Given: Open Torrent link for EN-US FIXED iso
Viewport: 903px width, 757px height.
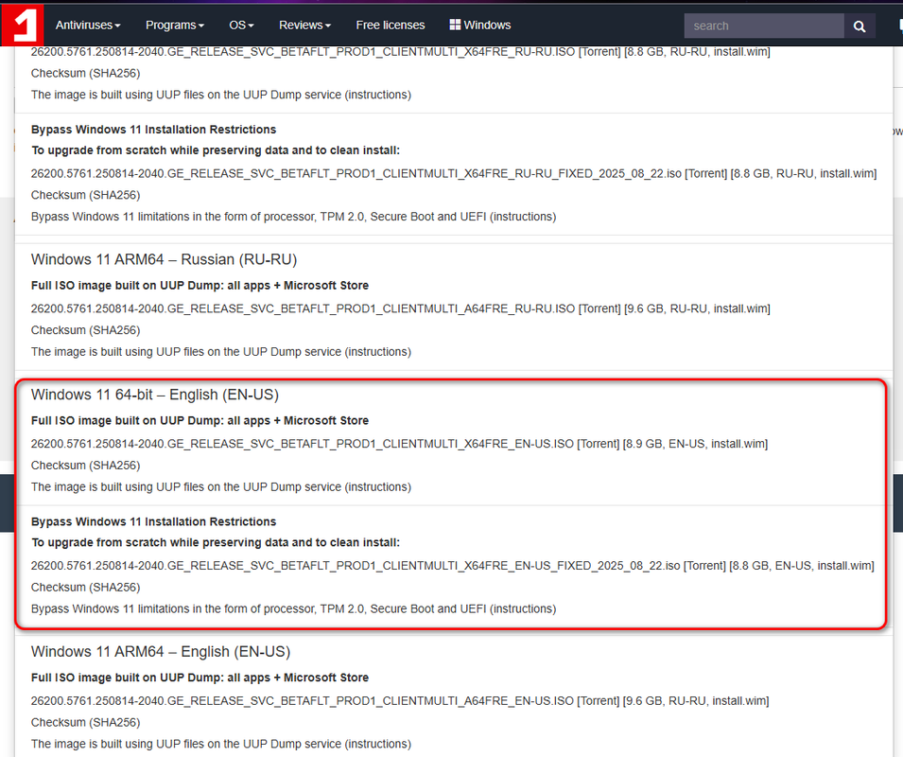Looking at the screenshot, I should [704, 566].
